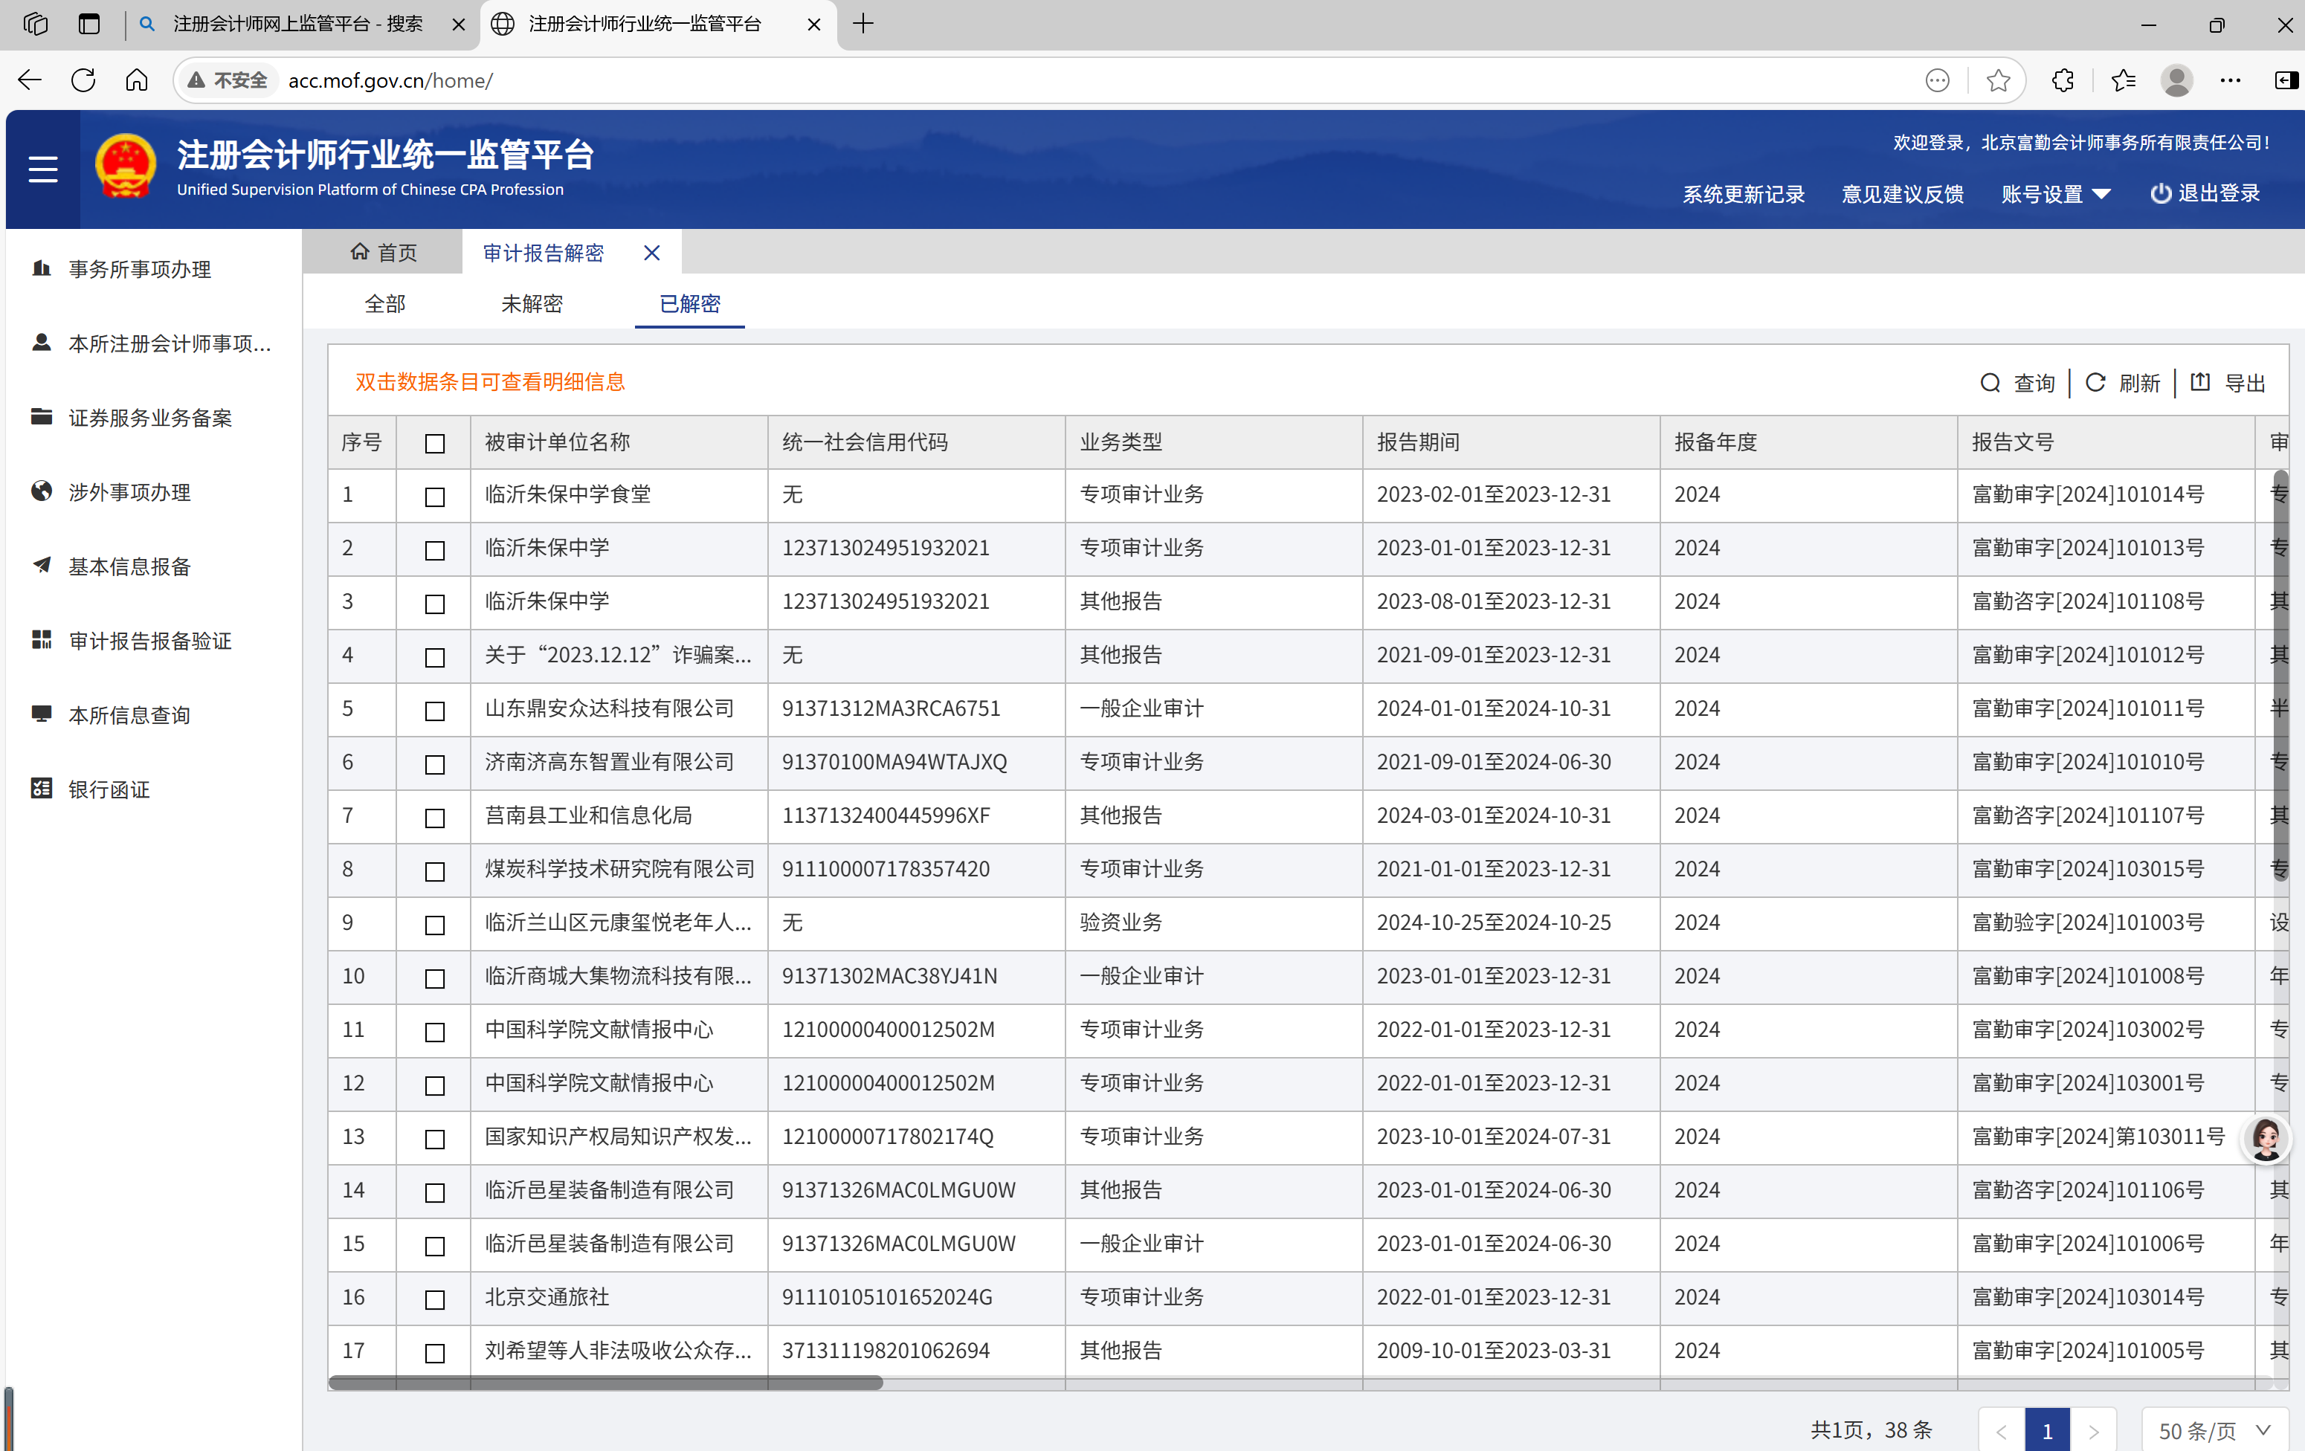Expand 事务所事项办理 sidebar menu

coord(139,269)
